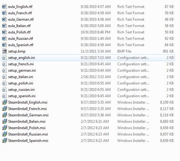The width and height of the screenshot is (180, 161).
Task: Click the setup_polish.ini file name
Action: (21, 83)
